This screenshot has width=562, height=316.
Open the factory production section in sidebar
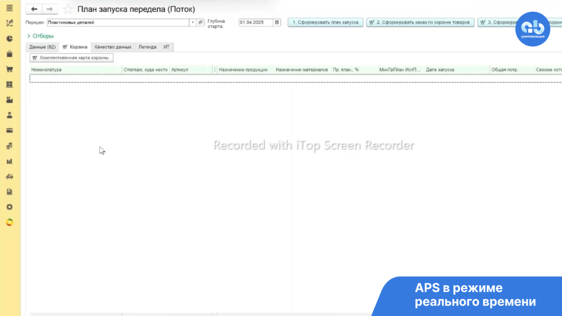[x=10, y=100]
